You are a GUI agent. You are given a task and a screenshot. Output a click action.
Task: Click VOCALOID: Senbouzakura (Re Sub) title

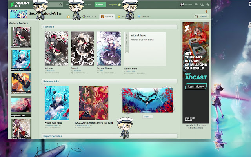[93, 123]
